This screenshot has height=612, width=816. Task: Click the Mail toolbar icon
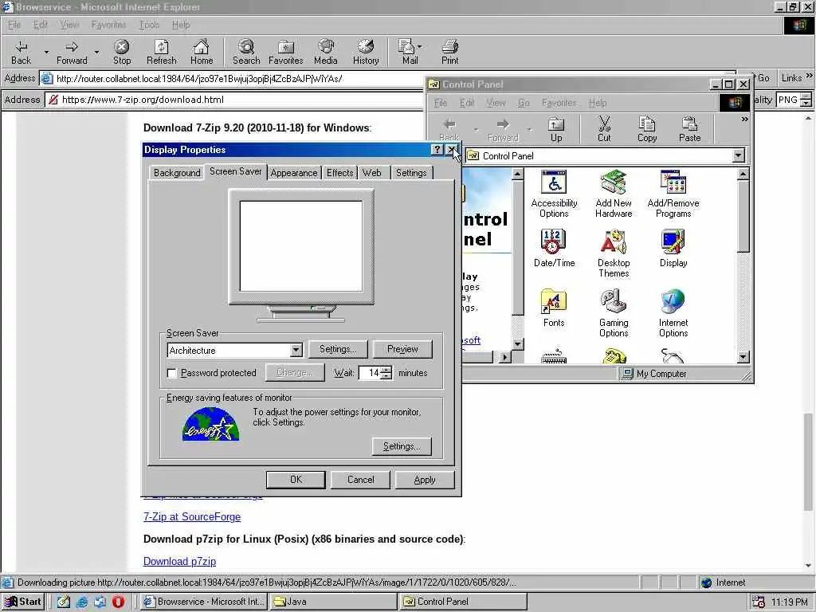point(407,52)
